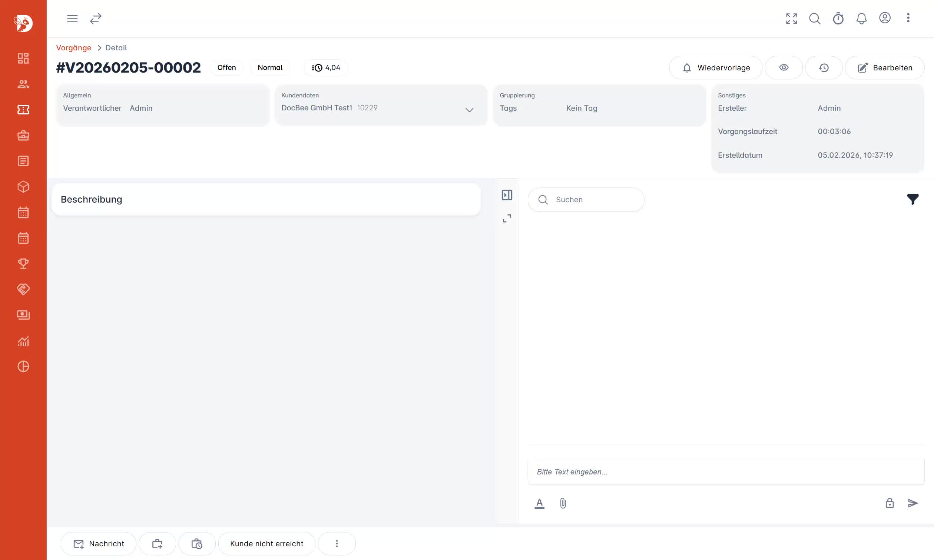Open notifications bell in top bar

[861, 19]
